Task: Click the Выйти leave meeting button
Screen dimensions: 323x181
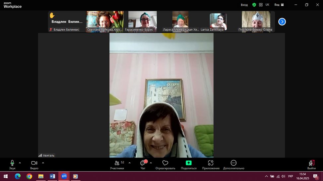Action: tap(311, 163)
